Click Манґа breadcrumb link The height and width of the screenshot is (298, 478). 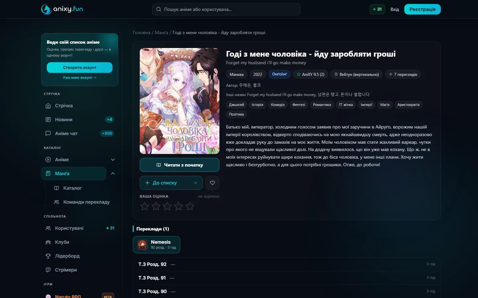pos(162,32)
